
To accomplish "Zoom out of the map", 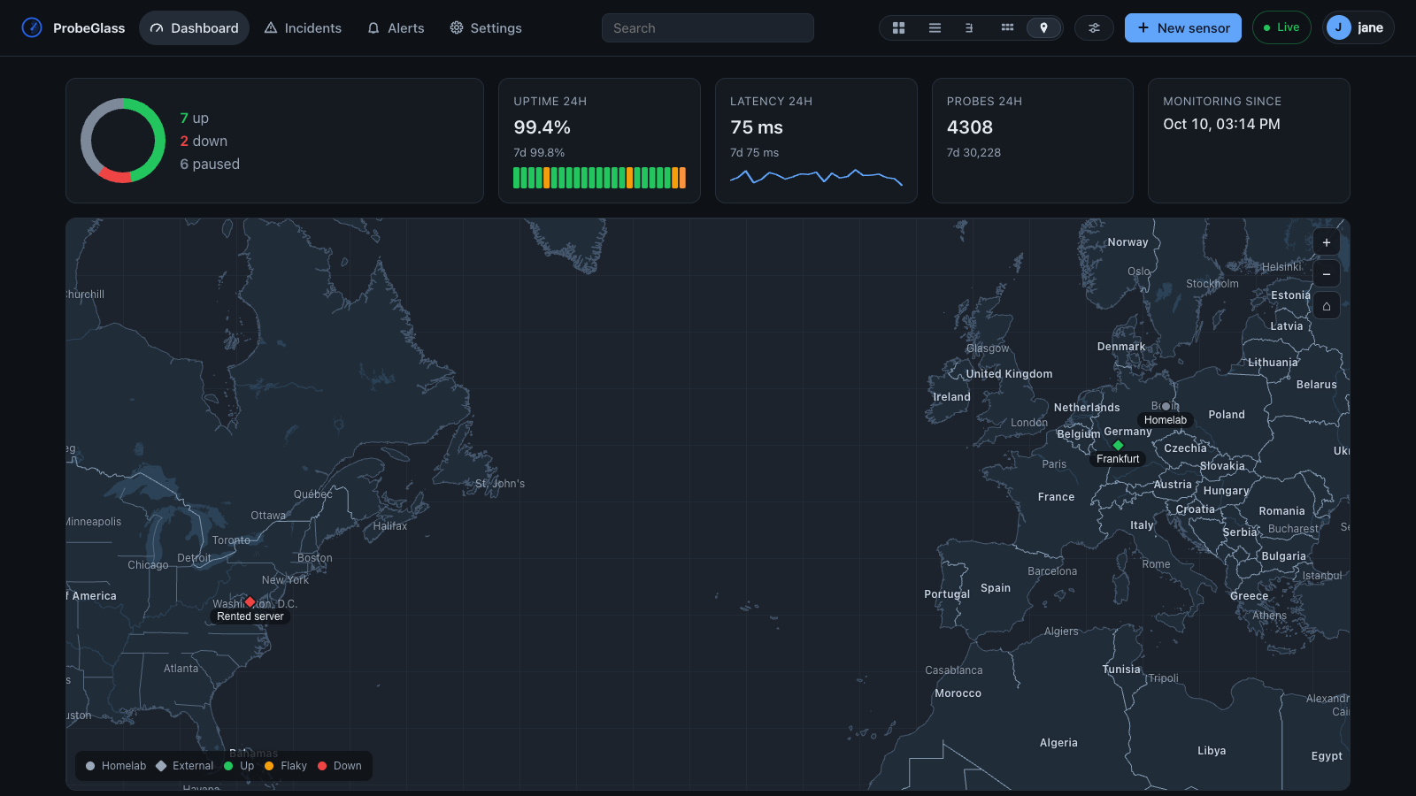I will click(1326, 274).
